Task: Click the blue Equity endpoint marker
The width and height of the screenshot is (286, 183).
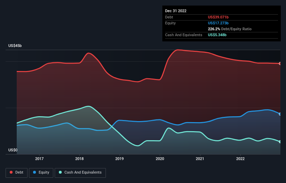Action: tap(280, 114)
